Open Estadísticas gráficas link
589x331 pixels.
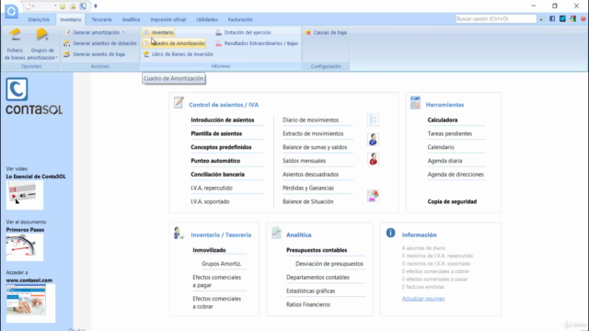pos(311,291)
